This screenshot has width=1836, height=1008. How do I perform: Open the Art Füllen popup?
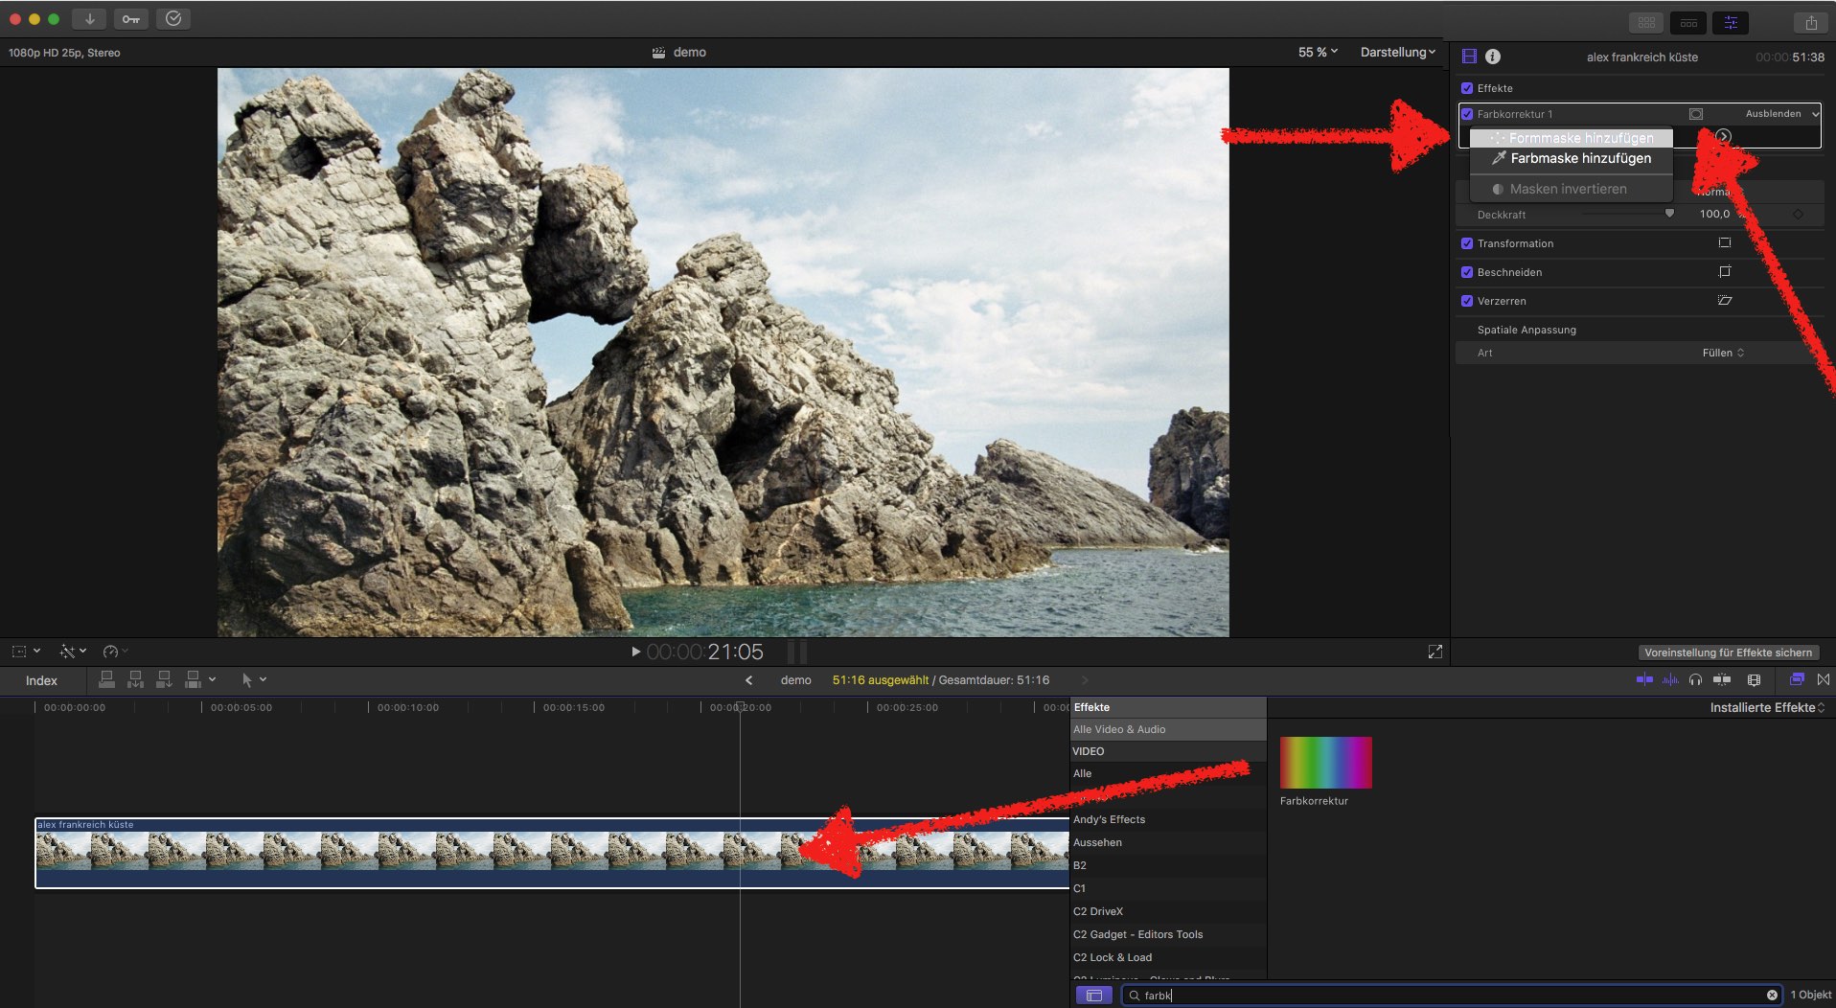(1722, 353)
